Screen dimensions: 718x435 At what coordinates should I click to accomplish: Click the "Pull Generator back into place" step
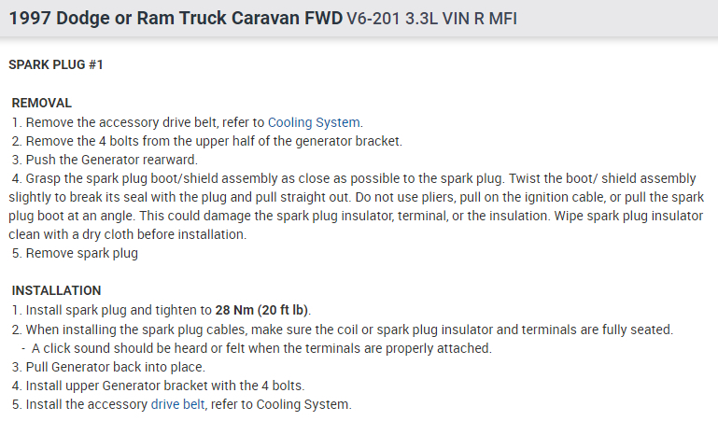click(x=115, y=367)
